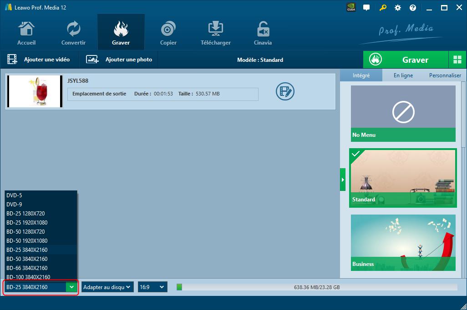Edit the JSYL588 video with edit icon
Image resolution: width=467 pixels, height=310 pixels.
pos(285,91)
